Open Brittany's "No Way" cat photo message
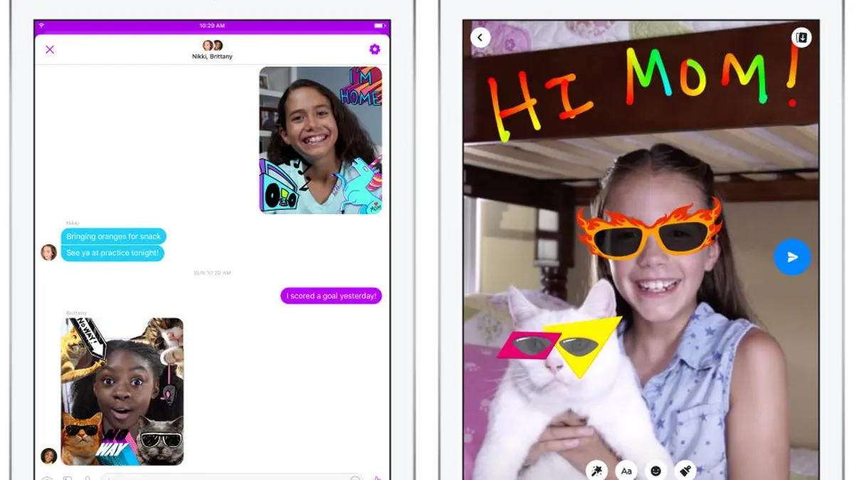Viewport: 854px width, 480px height. (x=122, y=391)
